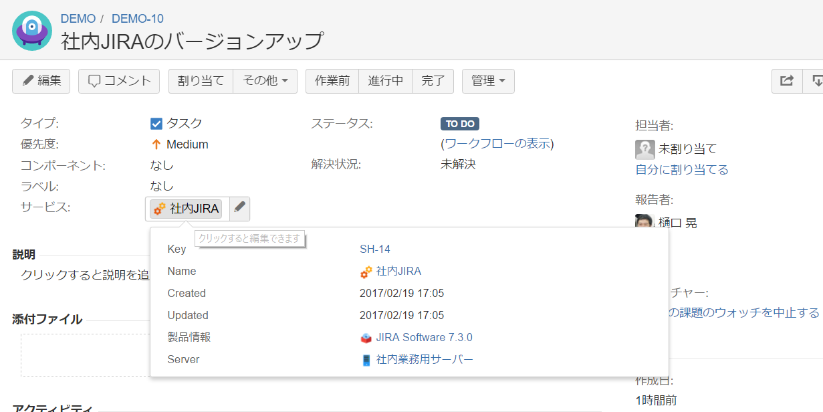Transition the issue to 完了
Image resolution: width=823 pixels, height=412 pixels.
[433, 81]
